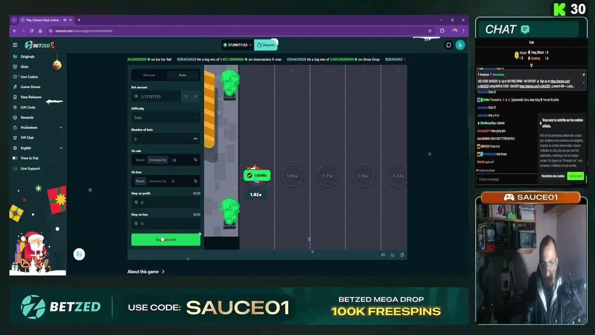The height and width of the screenshot is (335, 595).
Task: Click the Game Shows sidebar icon
Action: pos(15,87)
